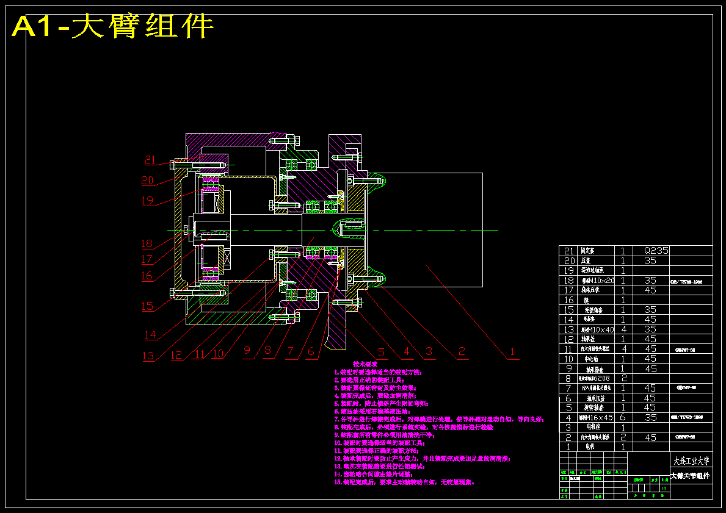The width and height of the screenshot is (726, 513).
Task: Pick red callout number 10 on drawing
Action: coord(217,354)
